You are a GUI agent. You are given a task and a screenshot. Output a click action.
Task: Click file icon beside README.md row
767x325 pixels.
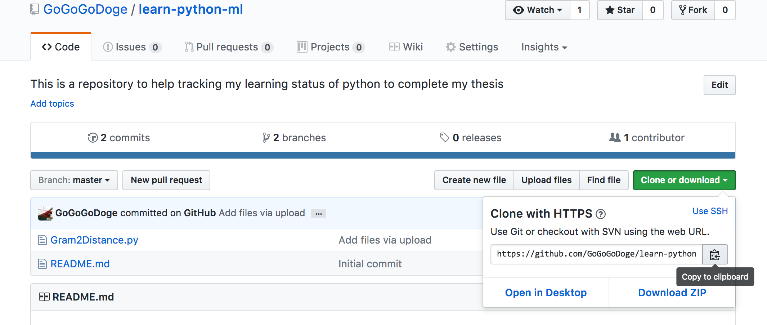coord(42,264)
